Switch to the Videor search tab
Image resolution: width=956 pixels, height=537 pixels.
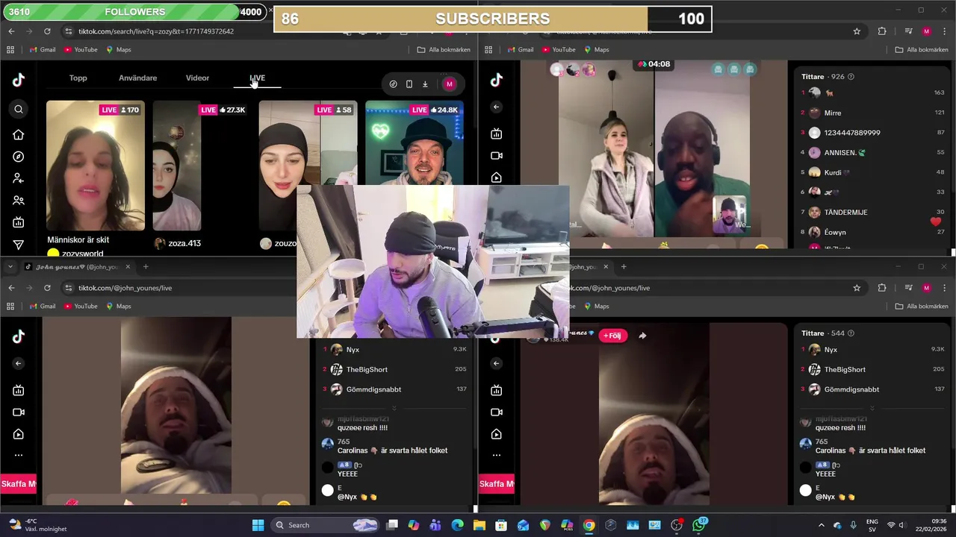click(x=197, y=78)
